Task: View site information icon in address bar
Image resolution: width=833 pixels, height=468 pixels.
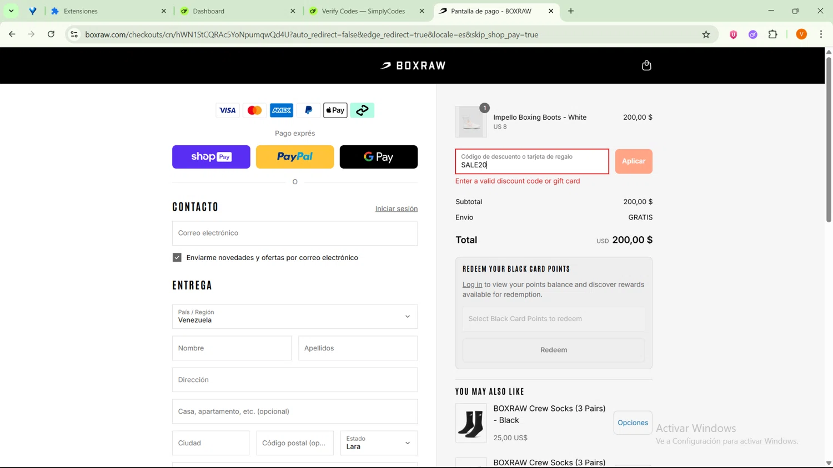Action: coord(74,34)
